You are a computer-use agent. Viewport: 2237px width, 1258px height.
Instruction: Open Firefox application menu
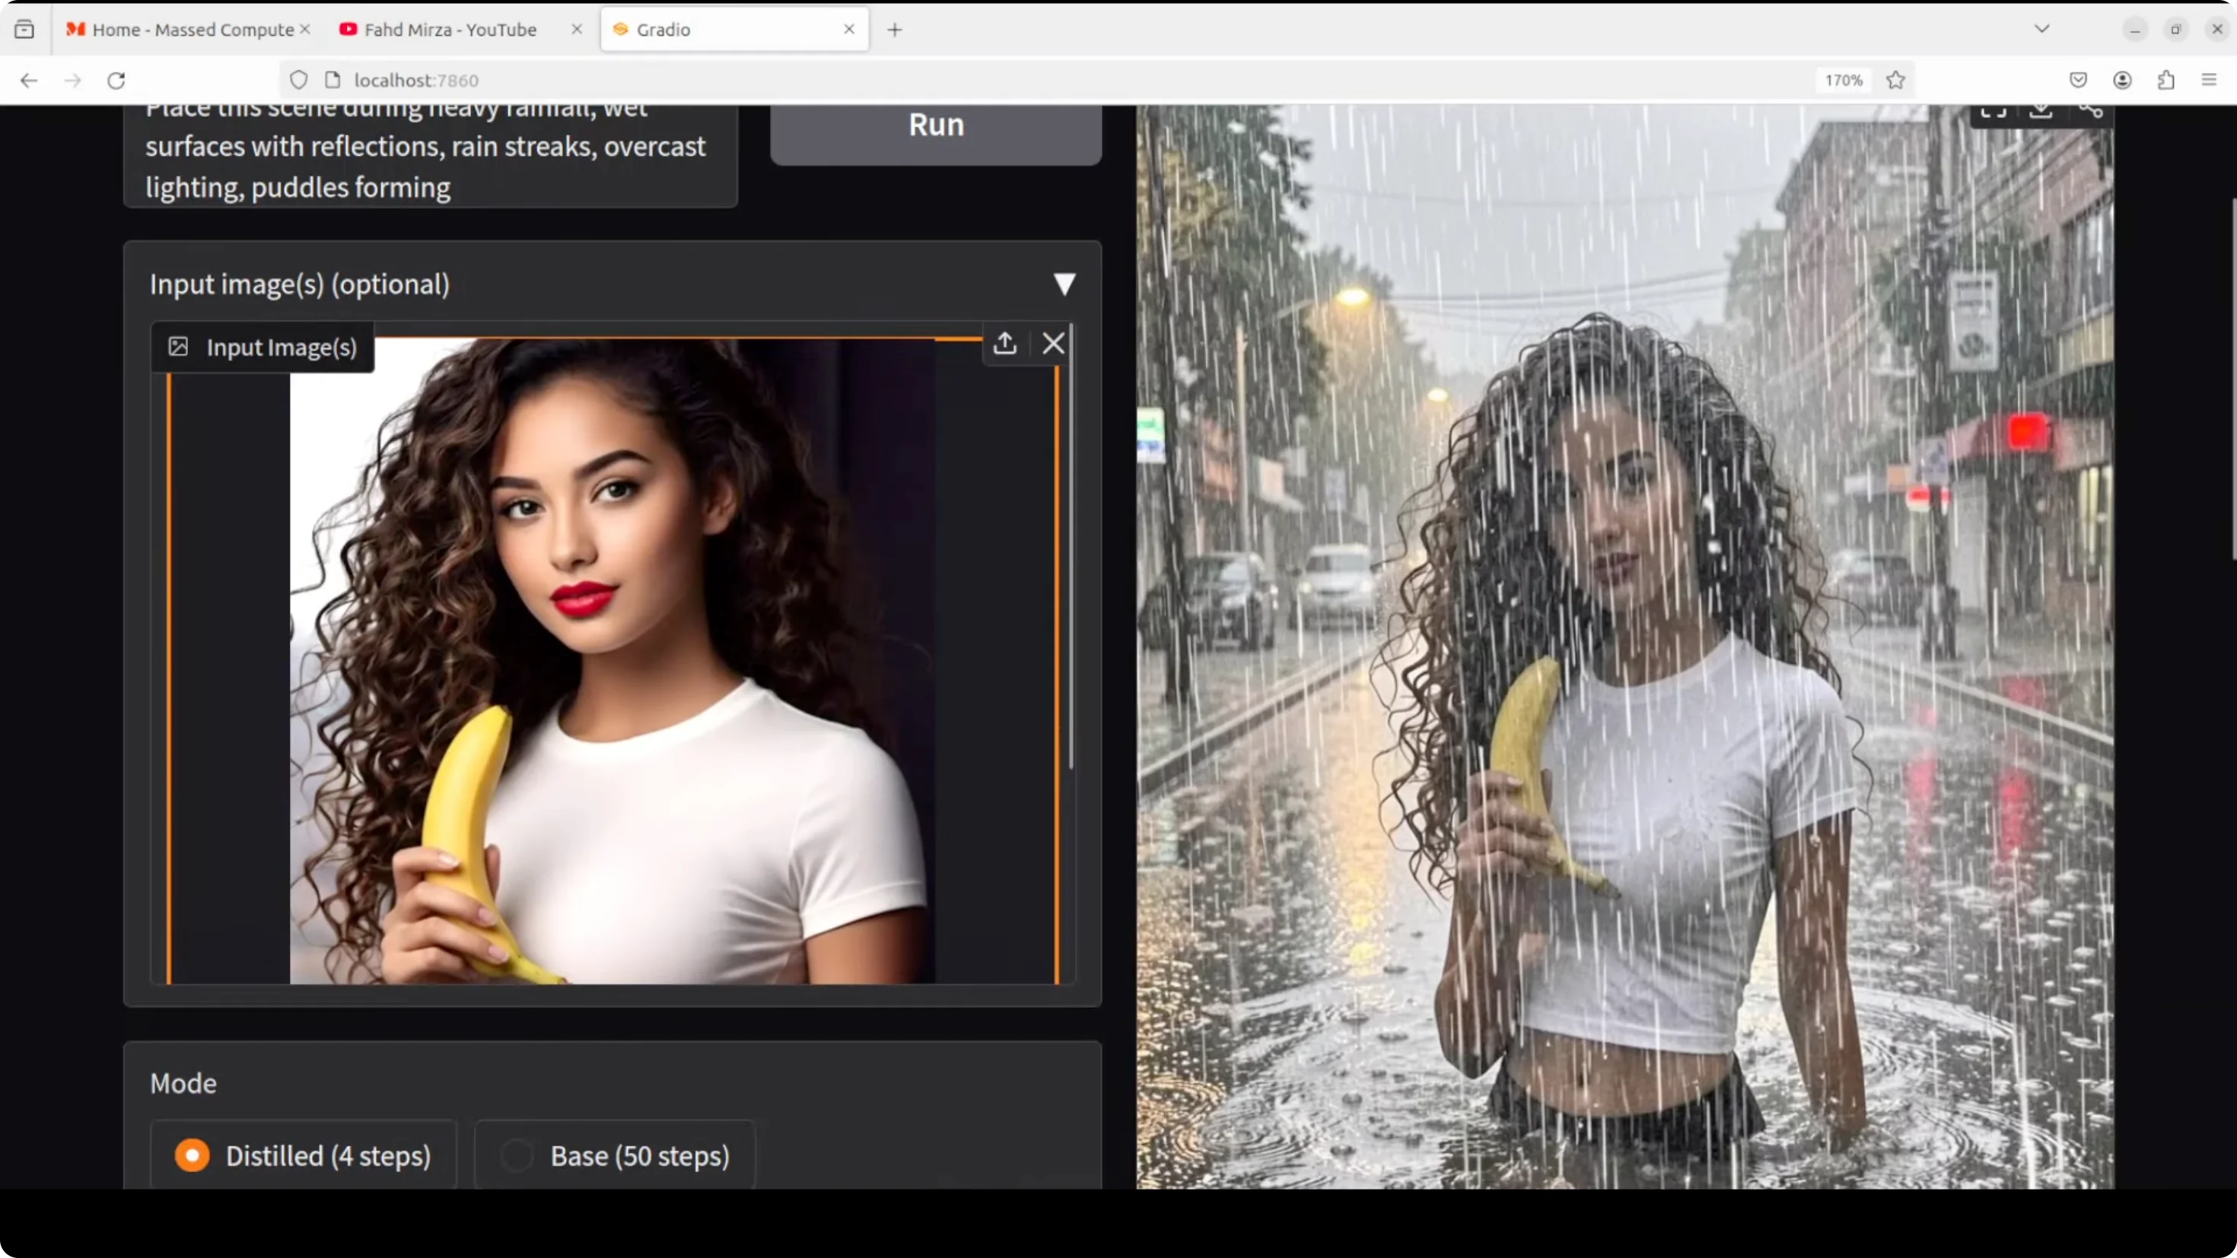[2209, 80]
